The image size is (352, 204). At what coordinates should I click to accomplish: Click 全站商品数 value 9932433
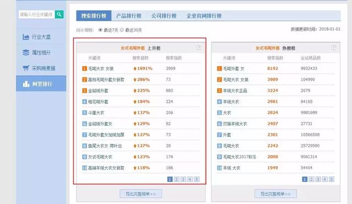pos(309,68)
